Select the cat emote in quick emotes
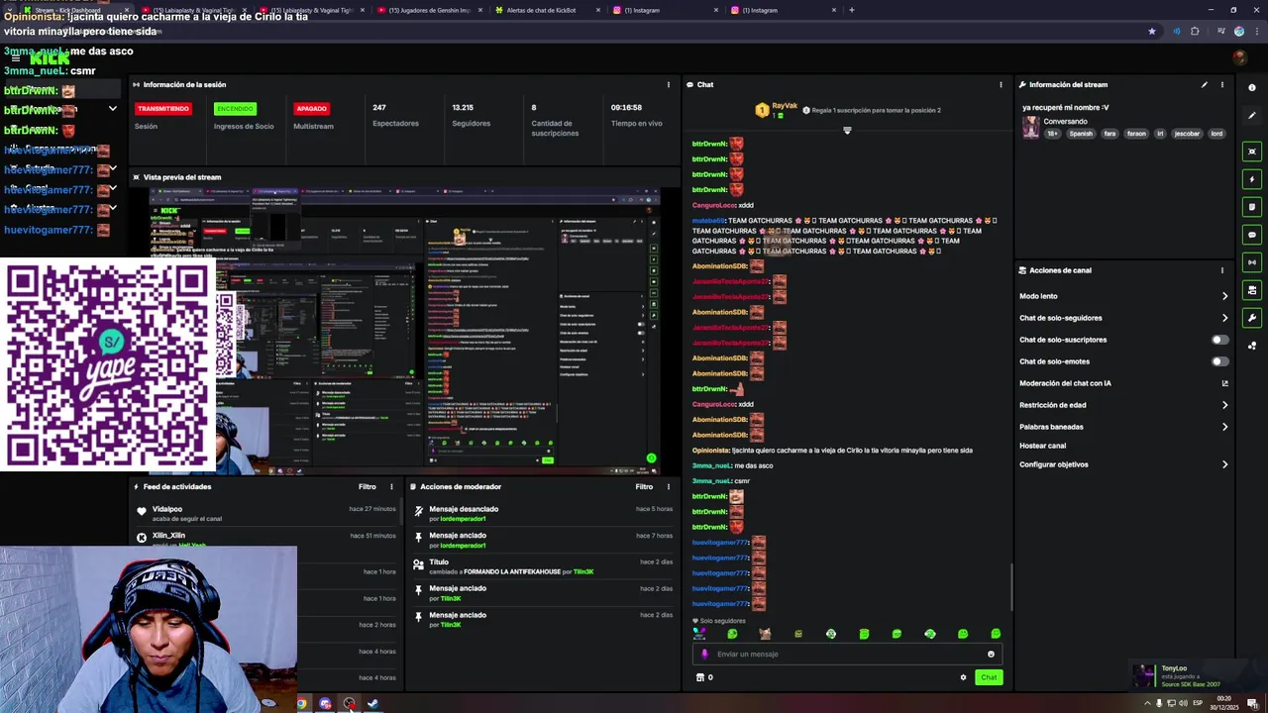Image resolution: width=1268 pixels, height=713 pixels. click(765, 634)
